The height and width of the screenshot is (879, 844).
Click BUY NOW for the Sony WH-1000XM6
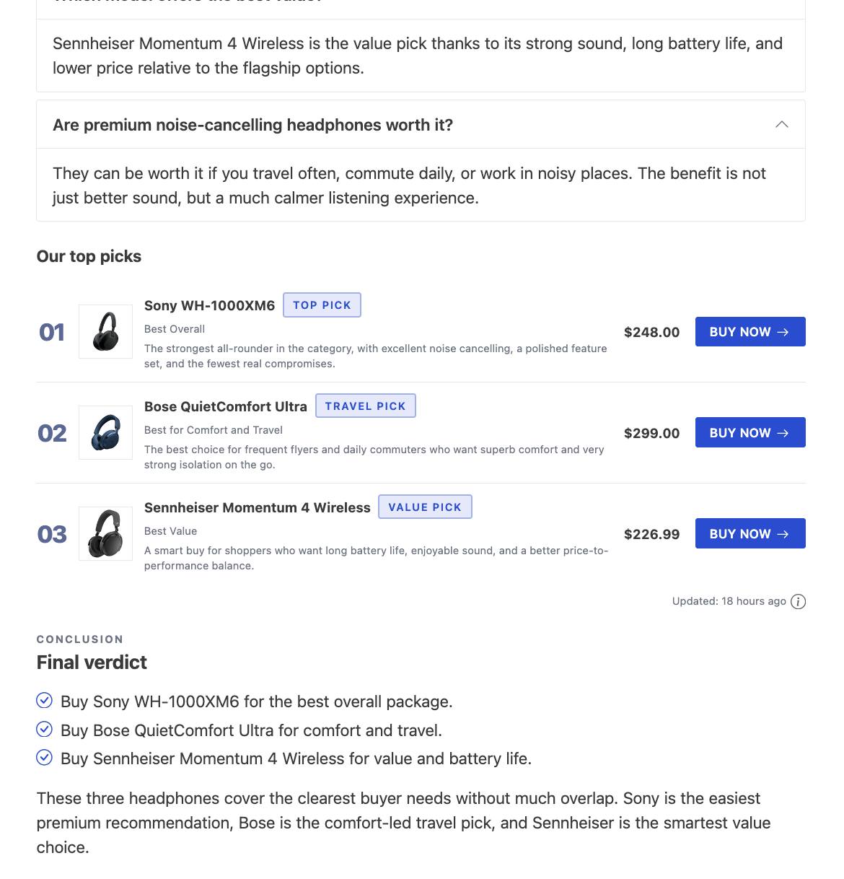click(750, 331)
